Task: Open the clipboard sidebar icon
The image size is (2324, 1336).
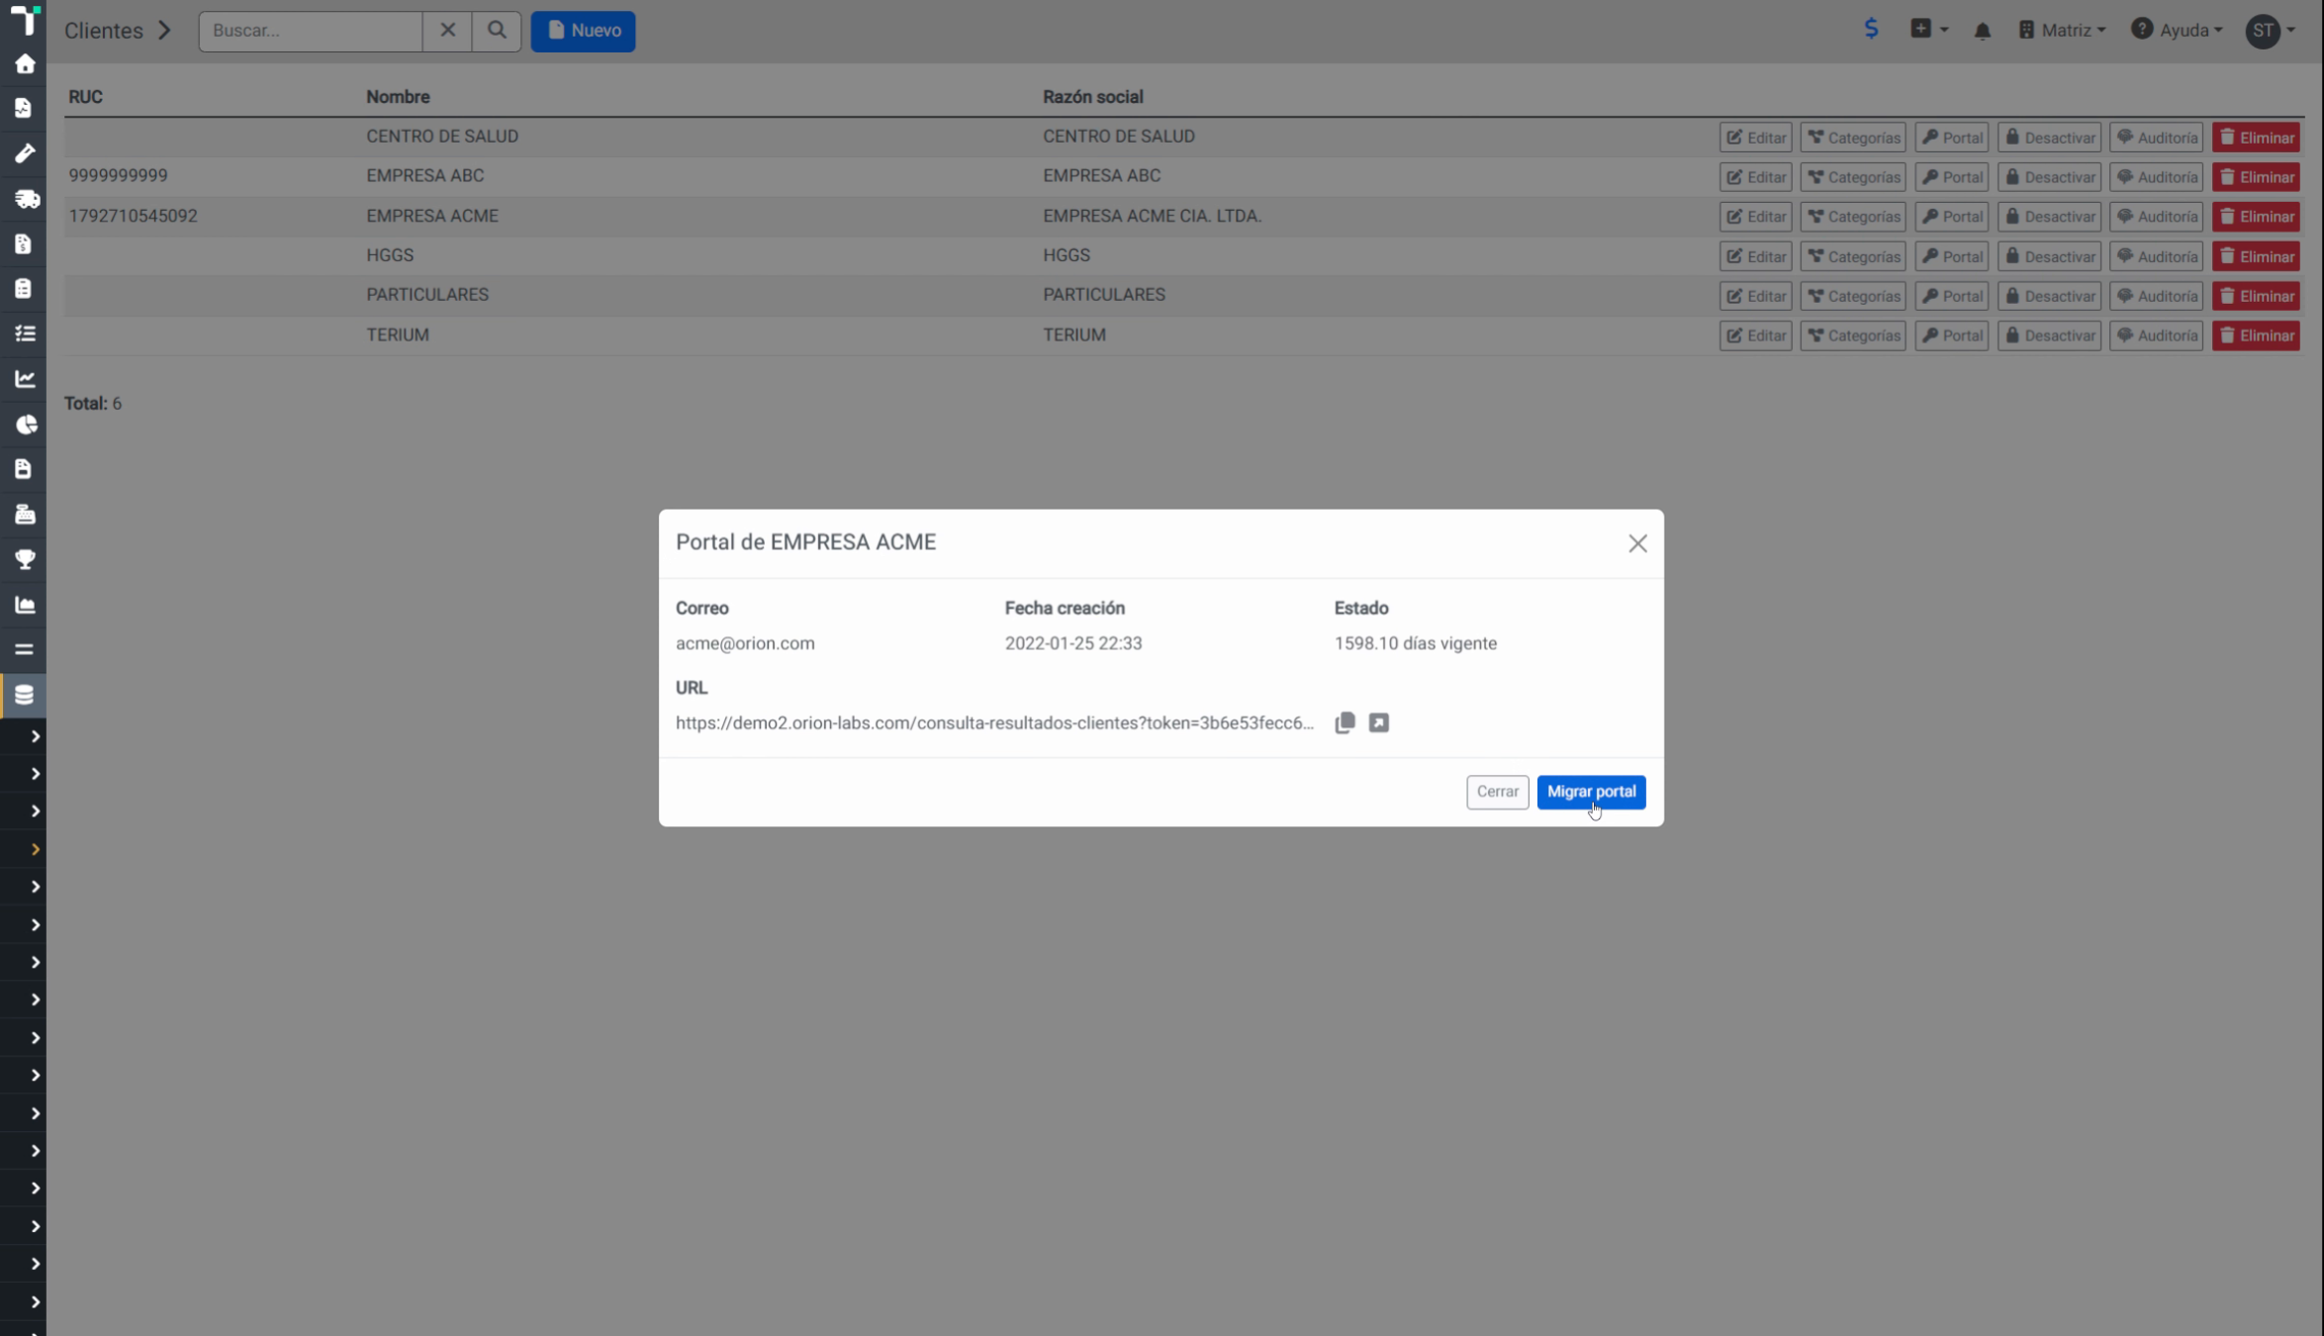Action: point(24,288)
